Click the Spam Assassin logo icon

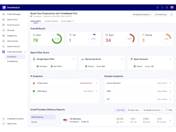pos(131,59)
